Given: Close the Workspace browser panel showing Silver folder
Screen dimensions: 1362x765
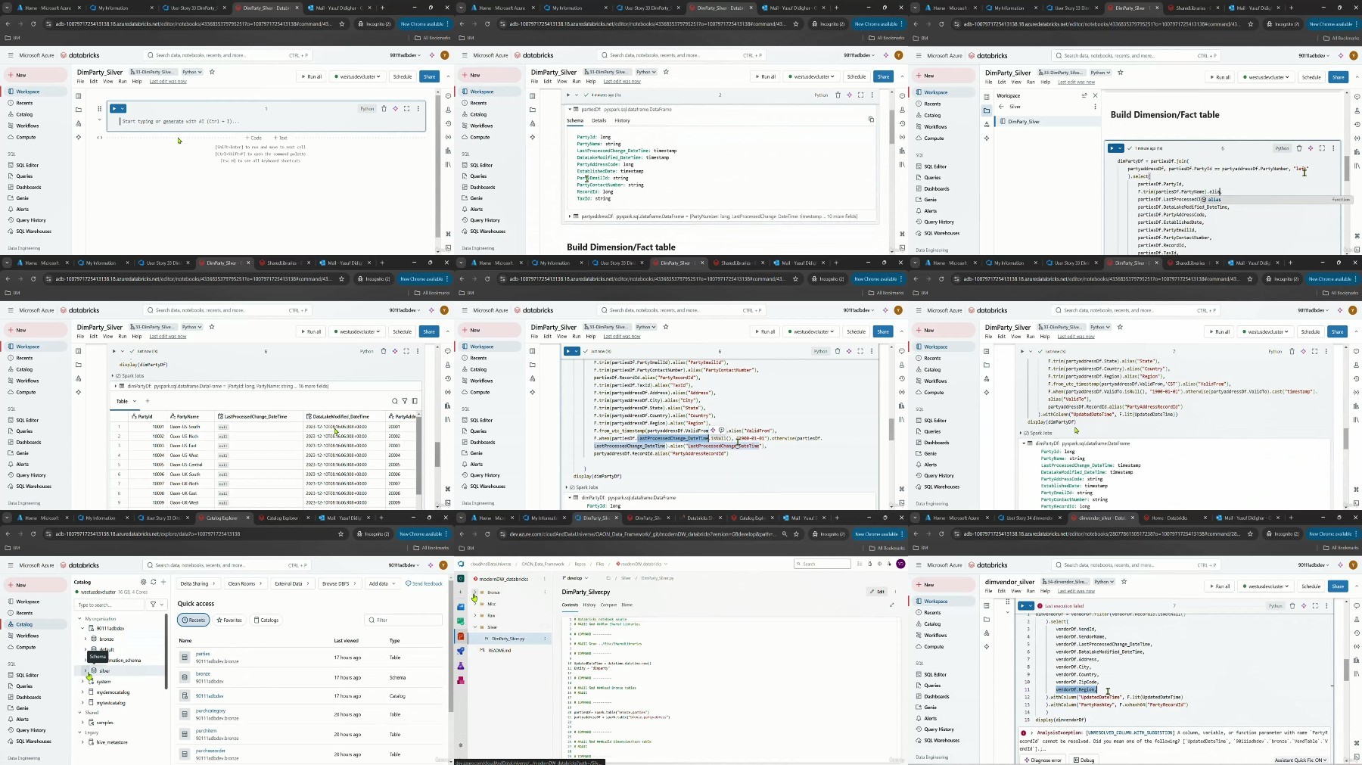Looking at the screenshot, I should (1095, 95).
